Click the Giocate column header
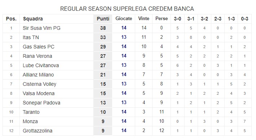The image size is (256, 140). [124, 19]
